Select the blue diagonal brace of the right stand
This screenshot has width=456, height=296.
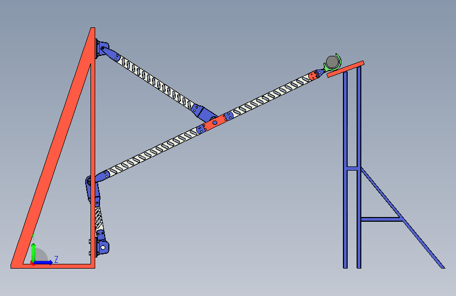click(x=403, y=218)
